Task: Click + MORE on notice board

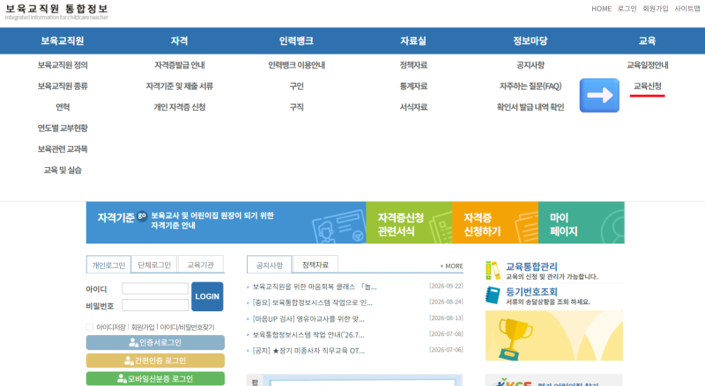Action: [x=451, y=266]
